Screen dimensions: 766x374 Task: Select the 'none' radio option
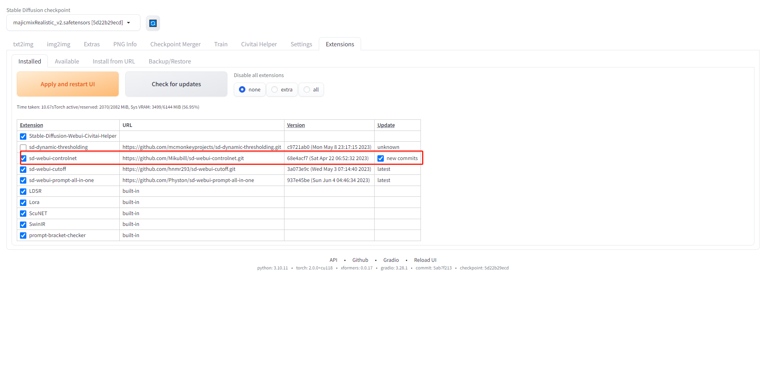242,90
